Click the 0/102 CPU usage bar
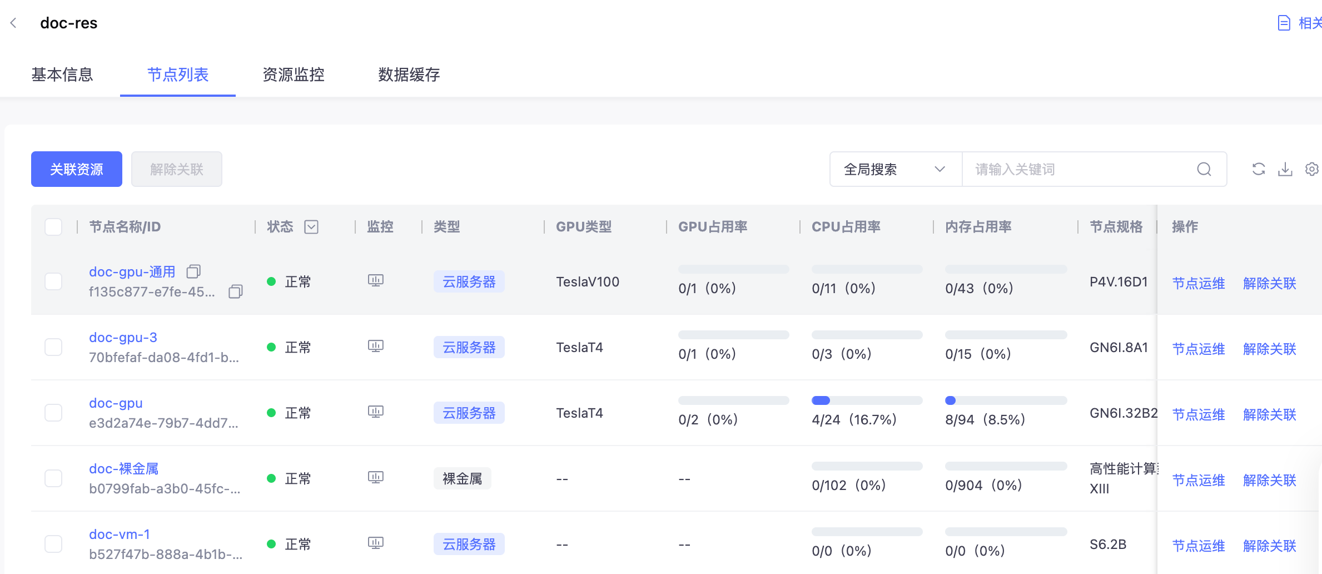 coord(867,466)
